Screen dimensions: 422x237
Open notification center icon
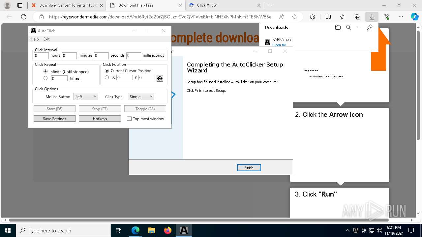pos(411,230)
